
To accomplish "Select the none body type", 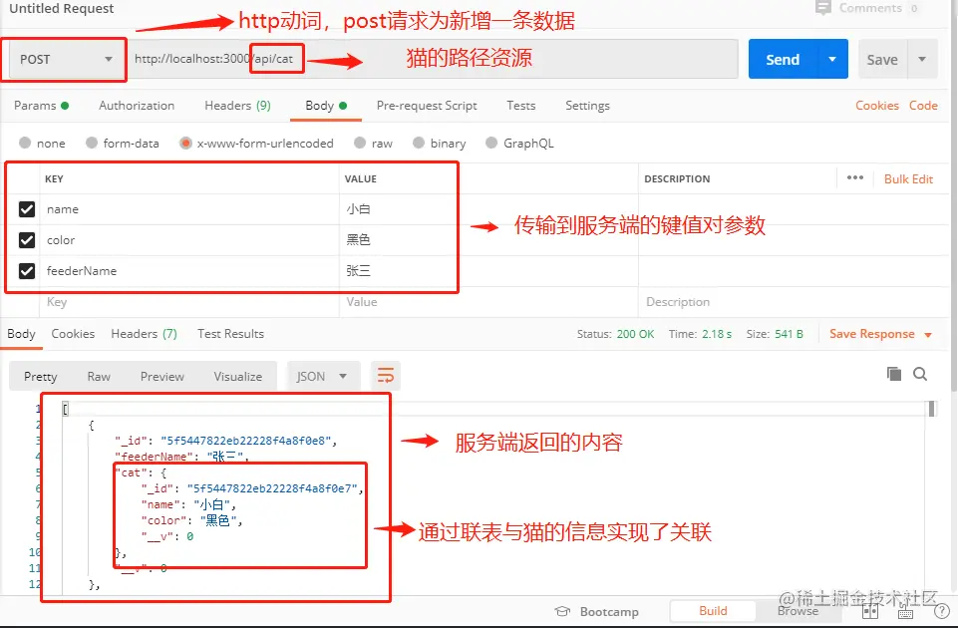I will 42,143.
